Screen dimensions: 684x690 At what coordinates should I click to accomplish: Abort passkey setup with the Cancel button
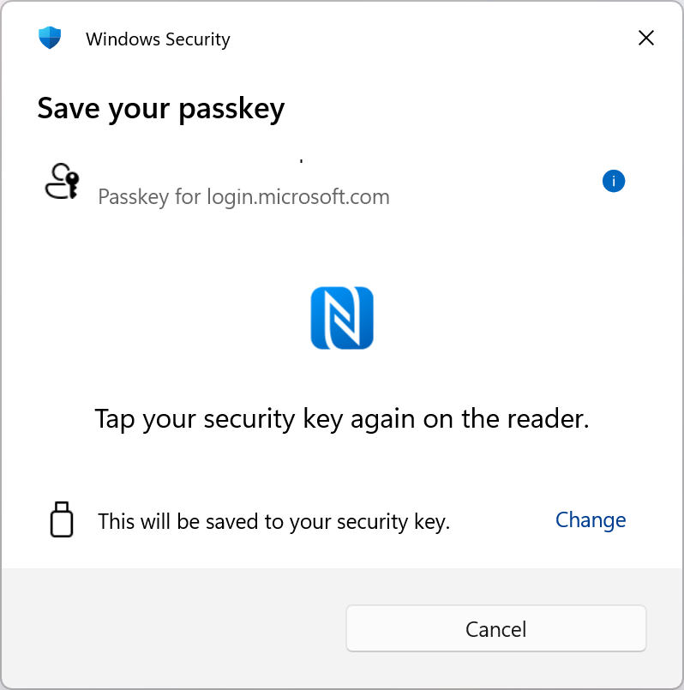tap(496, 628)
